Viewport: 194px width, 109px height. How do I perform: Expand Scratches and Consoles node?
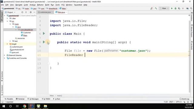(5, 58)
